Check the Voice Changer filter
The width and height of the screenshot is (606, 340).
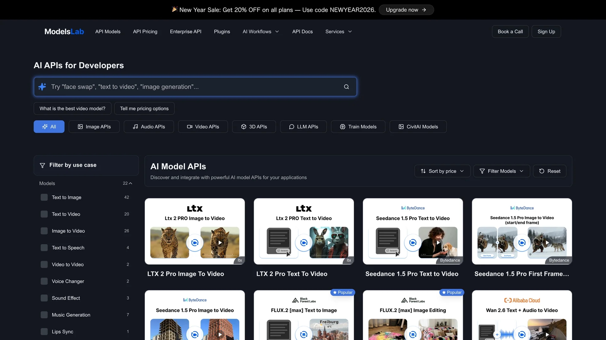(x=44, y=281)
